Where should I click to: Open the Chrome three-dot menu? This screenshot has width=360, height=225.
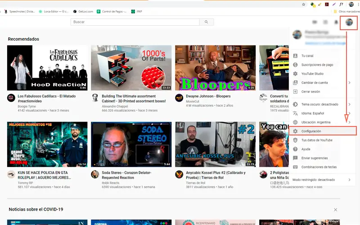(358, 4)
